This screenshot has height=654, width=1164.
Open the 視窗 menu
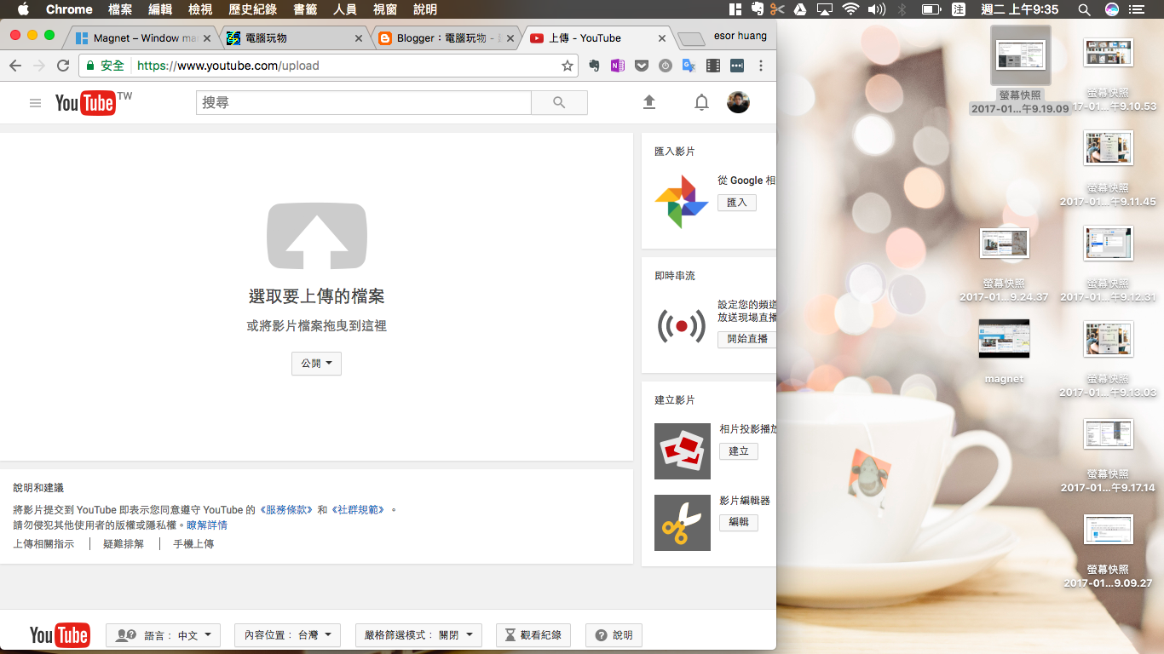385,9
